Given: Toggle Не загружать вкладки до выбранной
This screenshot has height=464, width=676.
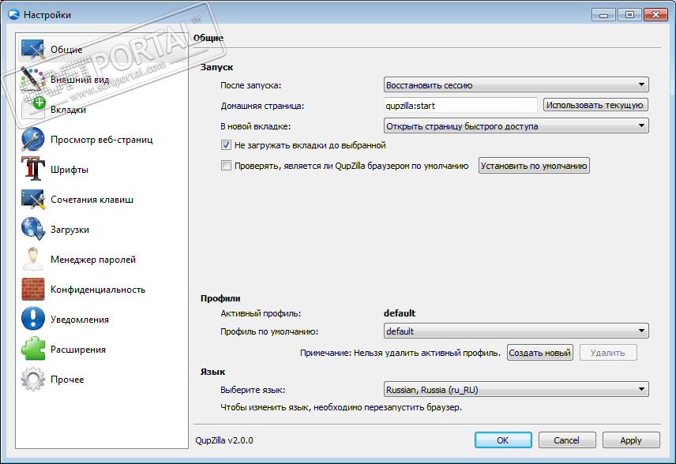Looking at the screenshot, I should click(226, 145).
